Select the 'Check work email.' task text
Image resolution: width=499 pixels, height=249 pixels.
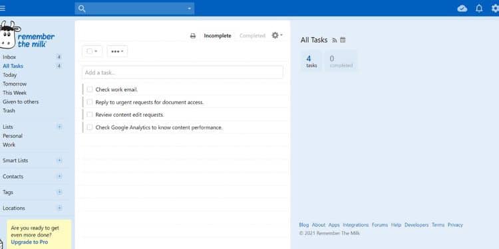[116, 90]
